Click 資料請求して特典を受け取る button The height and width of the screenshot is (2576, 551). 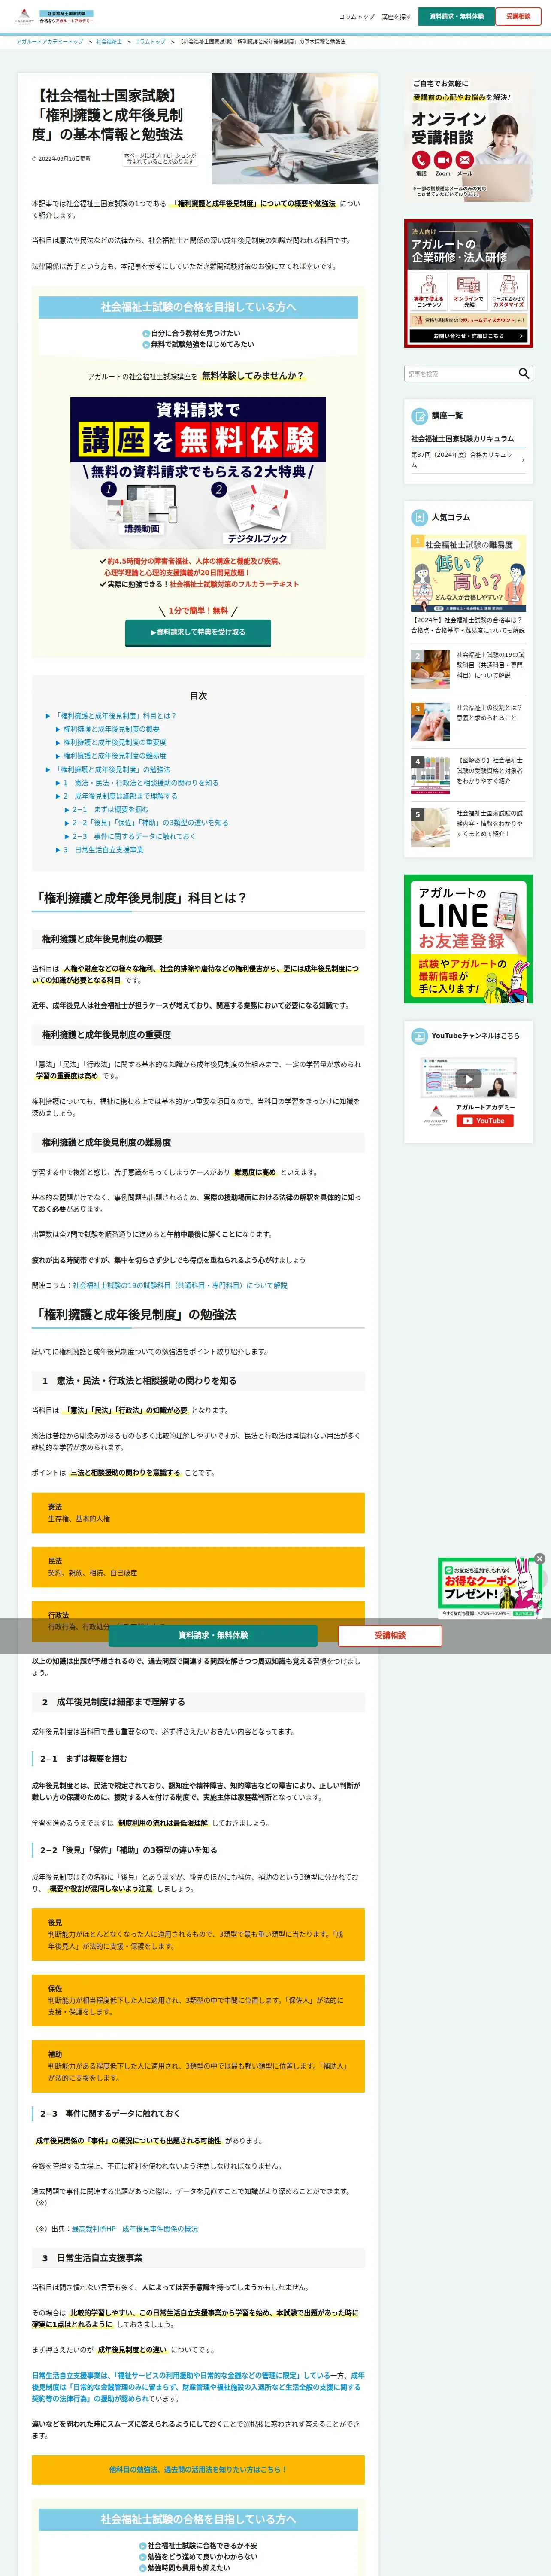197,632
